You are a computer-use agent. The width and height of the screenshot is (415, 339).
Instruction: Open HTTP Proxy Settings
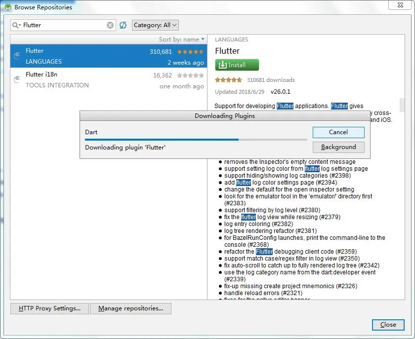[49, 308]
